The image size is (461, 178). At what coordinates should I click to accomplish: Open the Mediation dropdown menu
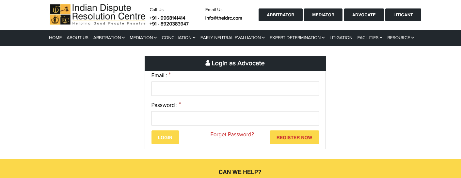click(143, 38)
